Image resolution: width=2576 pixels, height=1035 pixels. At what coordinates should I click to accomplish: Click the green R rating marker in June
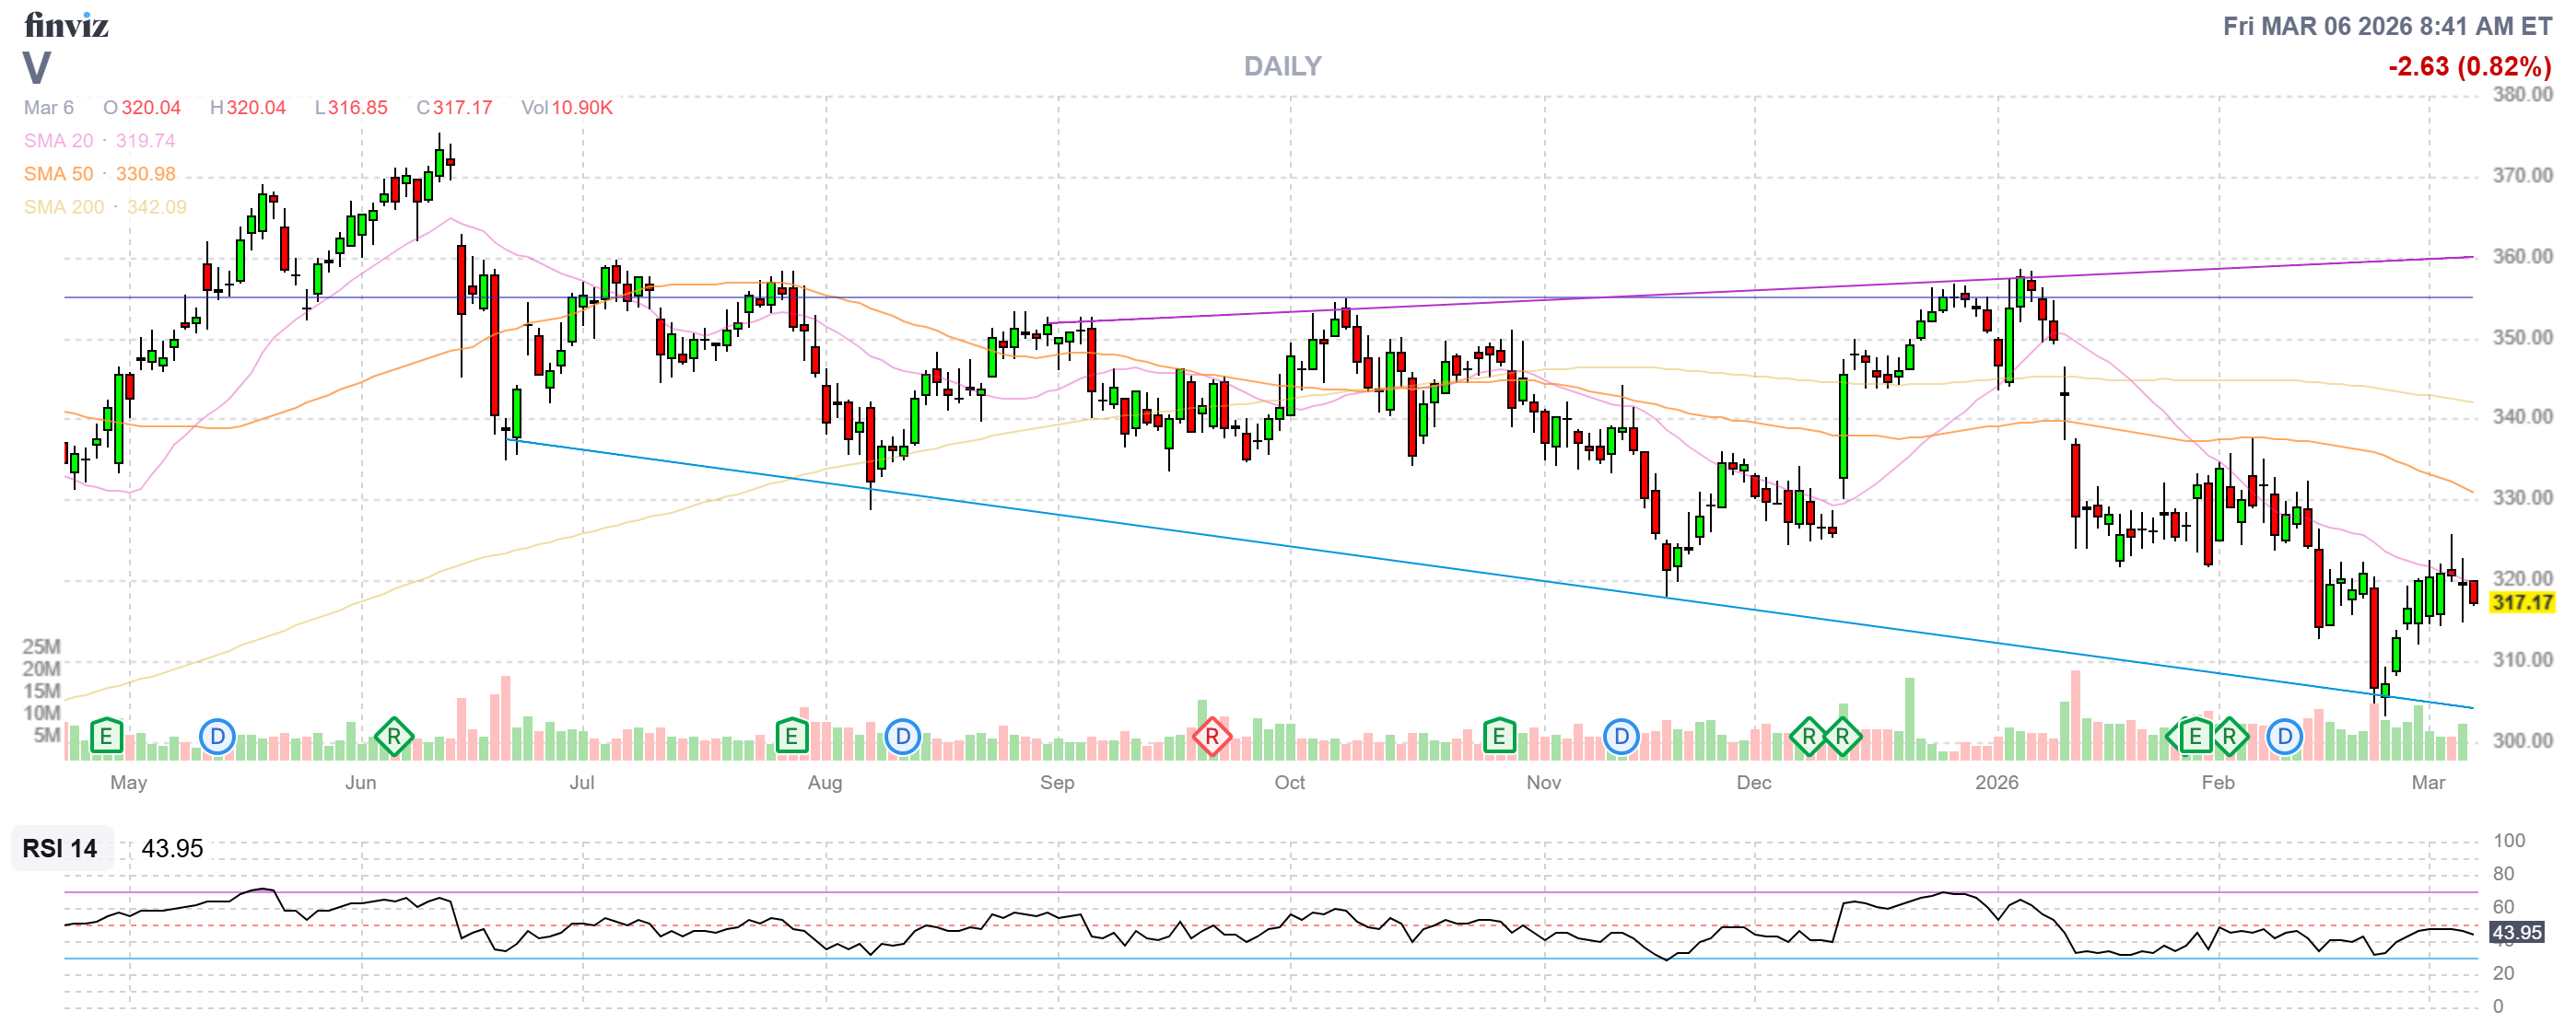click(394, 738)
